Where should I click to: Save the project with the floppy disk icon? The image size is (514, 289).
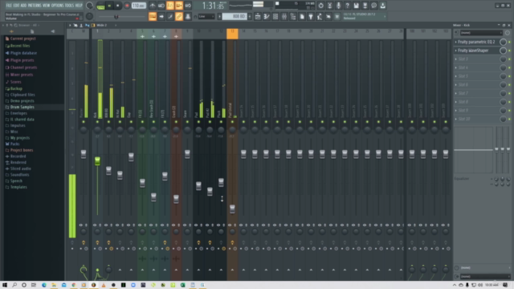357,6
